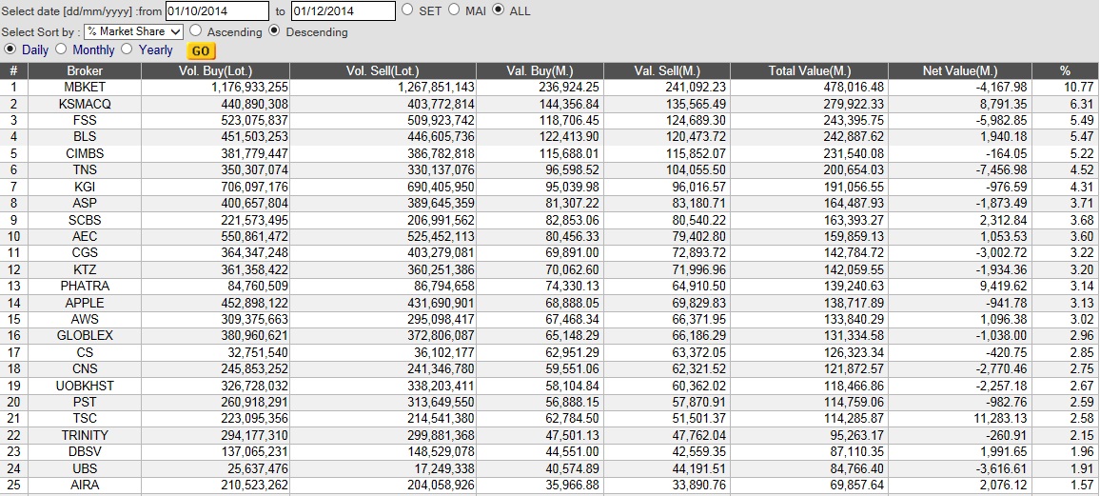Click broker name PHATRA
Viewport: 1100px width, 496px height.
pyautogui.click(x=85, y=287)
